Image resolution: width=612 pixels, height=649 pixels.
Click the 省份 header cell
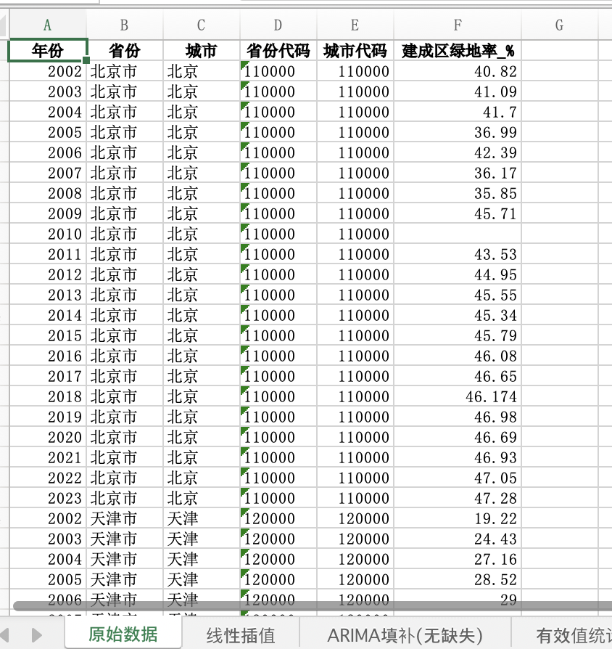click(x=125, y=51)
